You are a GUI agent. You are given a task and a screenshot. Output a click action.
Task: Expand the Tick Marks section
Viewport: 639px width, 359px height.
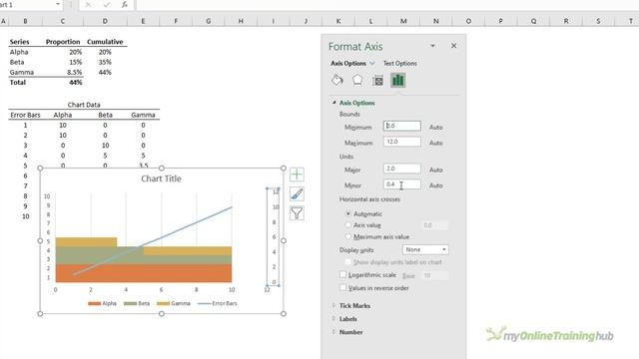pos(333,305)
